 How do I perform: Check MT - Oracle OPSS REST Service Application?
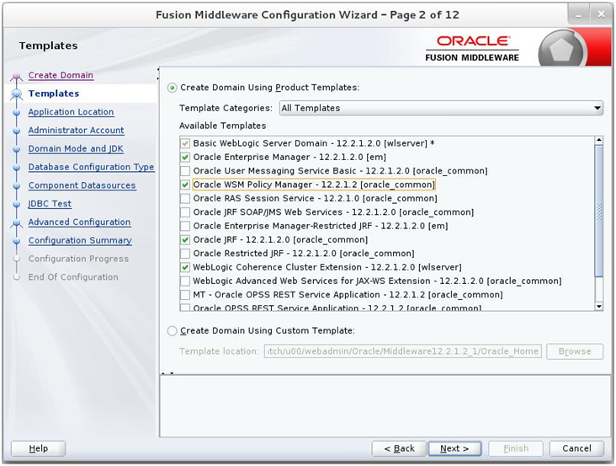pyautogui.click(x=185, y=295)
